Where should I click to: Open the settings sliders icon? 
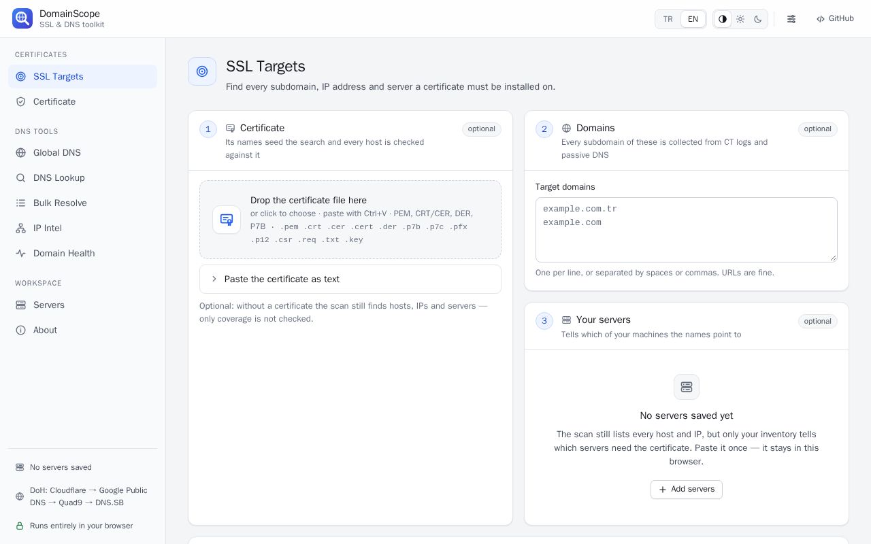pyautogui.click(x=791, y=19)
